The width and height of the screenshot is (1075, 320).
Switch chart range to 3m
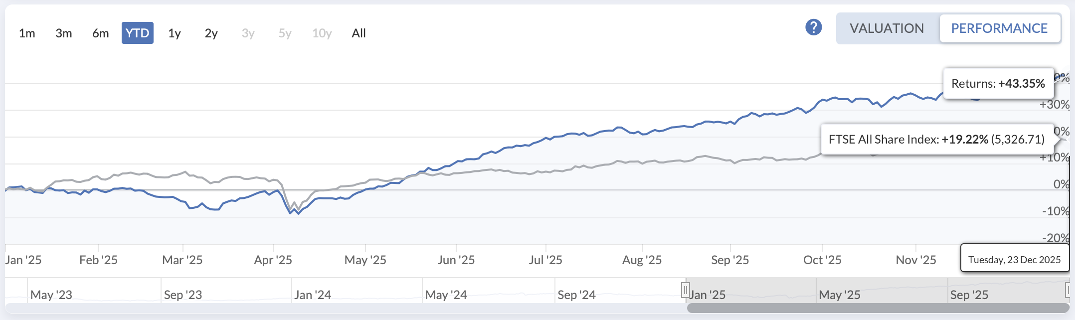(x=64, y=33)
